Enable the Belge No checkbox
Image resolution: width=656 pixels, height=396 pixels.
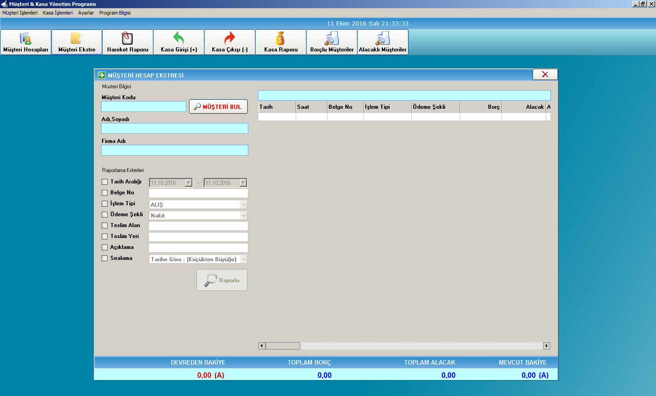tap(104, 193)
